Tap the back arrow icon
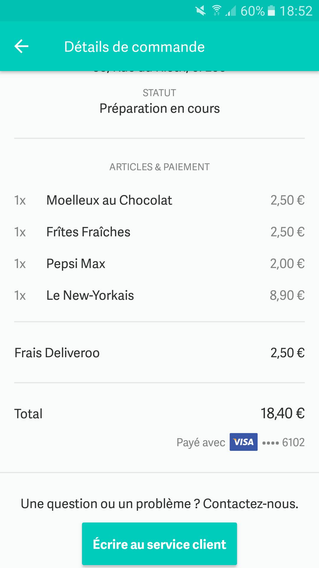Screen dimensions: 319x568 point(22,46)
